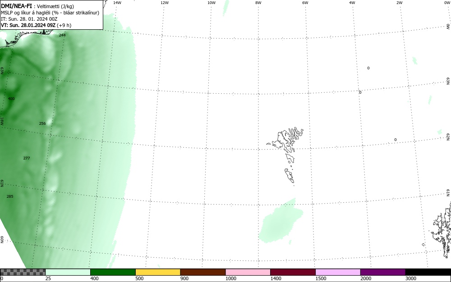This screenshot has height=282, width=451.
Task: Click the yellow 500–900 legend swatch
Action: click(158, 272)
